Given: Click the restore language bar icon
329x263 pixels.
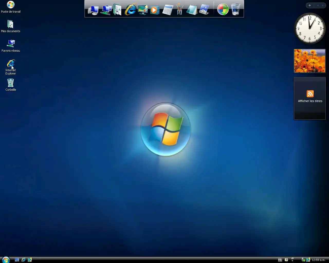Looking at the screenshot, I should tap(293, 258).
